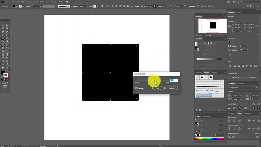
Task: Click the color spectrum bar in Color panel
Action: pyautogui.click(x=210, y=138)
